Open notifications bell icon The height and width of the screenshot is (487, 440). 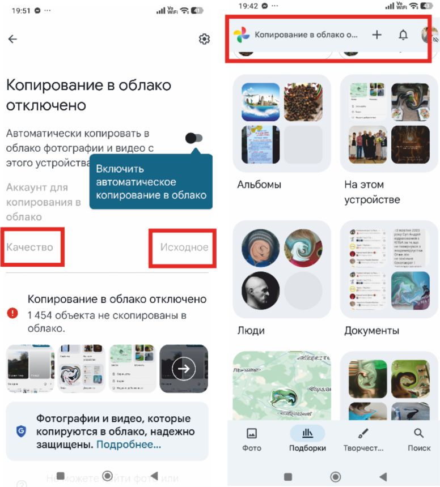[403, 35]
